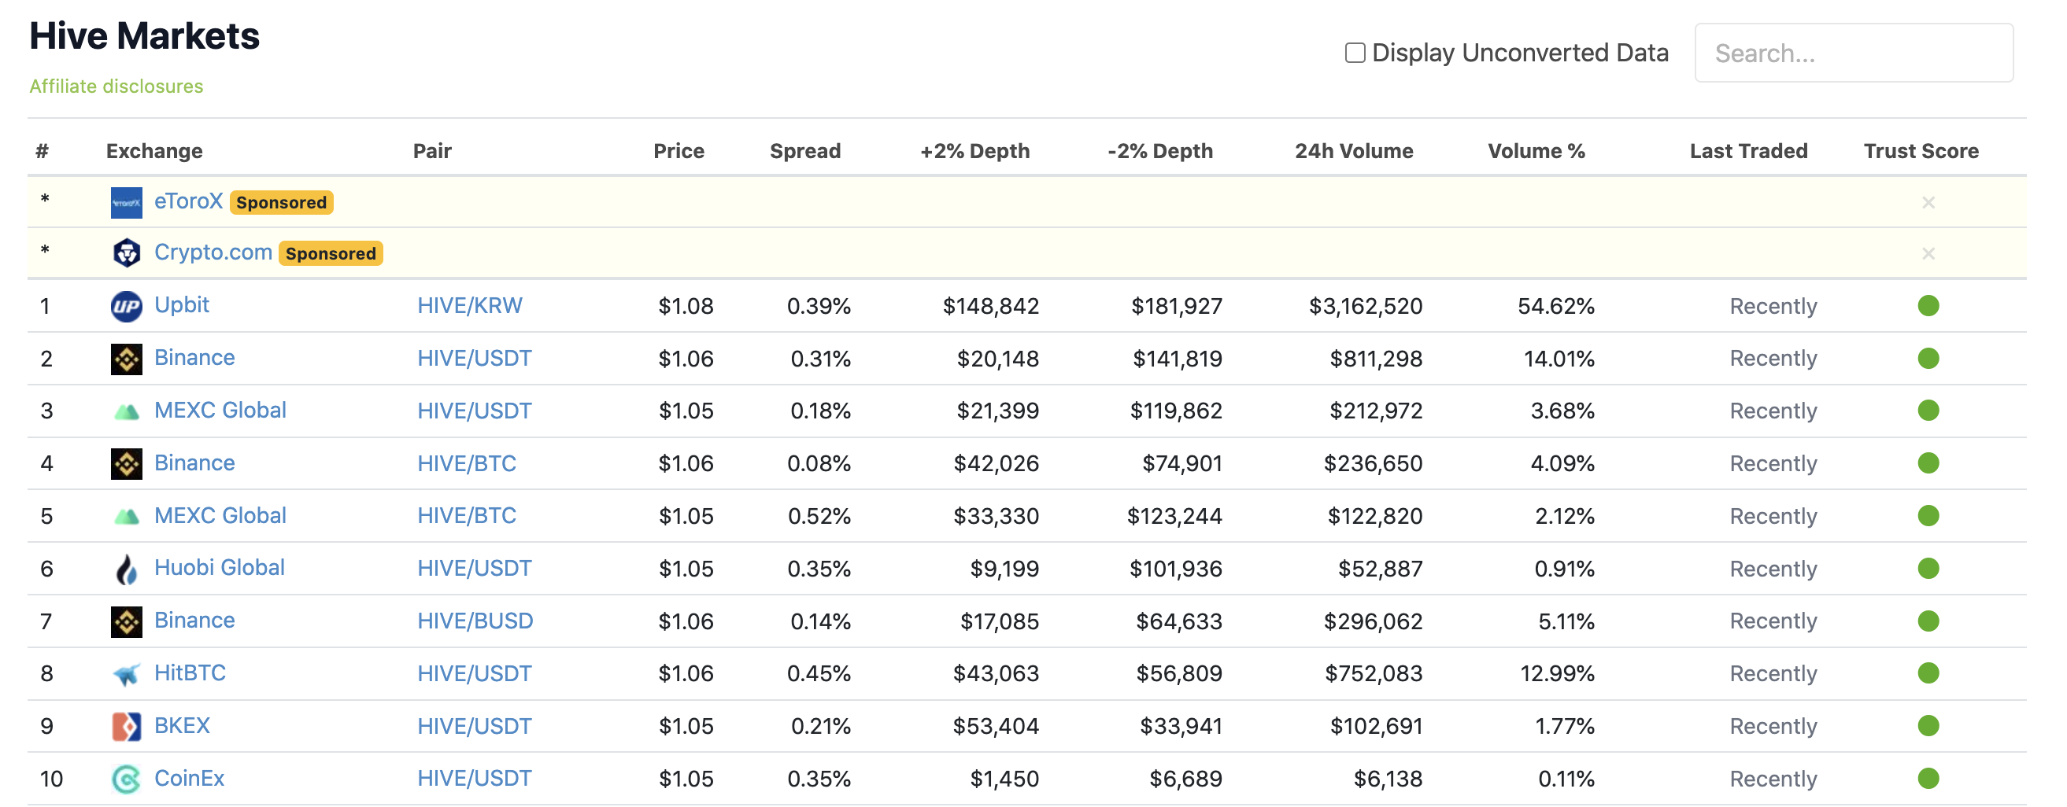Sort by Last Traded column header
The image size is (2067, 807).
coord(1748,151)
